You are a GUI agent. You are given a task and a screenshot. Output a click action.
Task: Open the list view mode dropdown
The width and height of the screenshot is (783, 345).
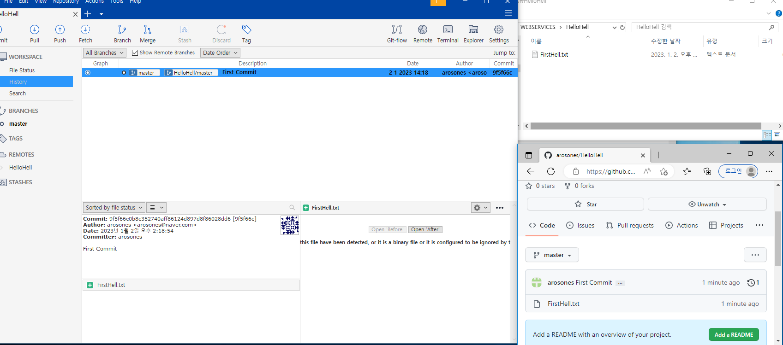tap(156, 208)
